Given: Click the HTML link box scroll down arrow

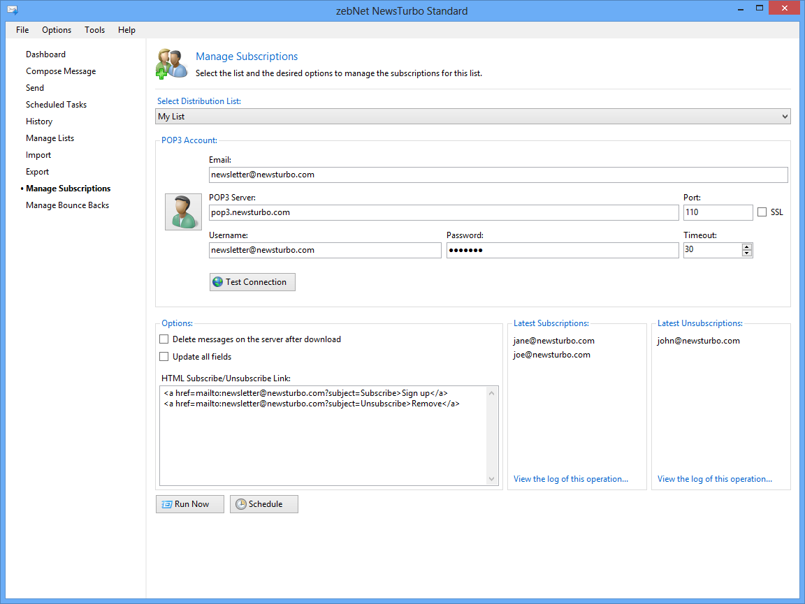Looking at the screenshot, I should pyautogui.click(x=492, y=479).
